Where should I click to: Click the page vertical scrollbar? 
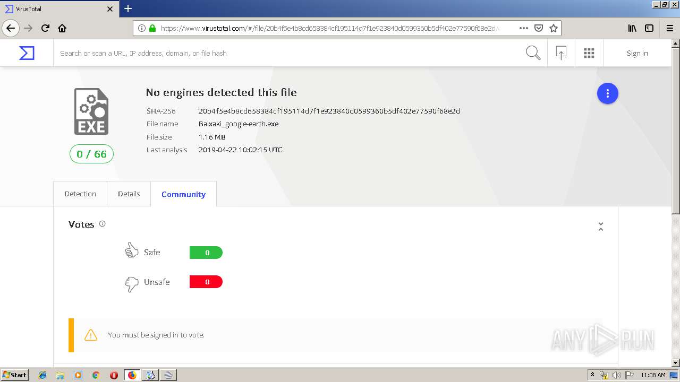tap(676, 204)
